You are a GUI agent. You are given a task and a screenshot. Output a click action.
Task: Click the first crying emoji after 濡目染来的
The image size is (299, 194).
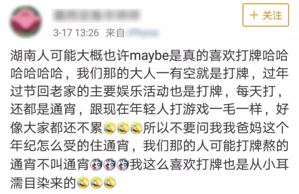[83, 183]
